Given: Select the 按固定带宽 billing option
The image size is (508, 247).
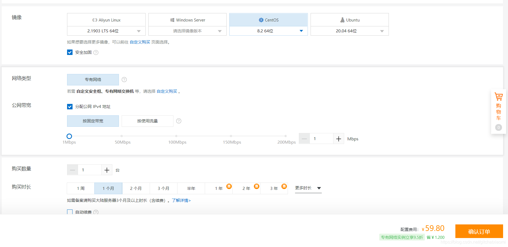Looking at the screenshot, I should pyautogui.click(x=93, y=121).
